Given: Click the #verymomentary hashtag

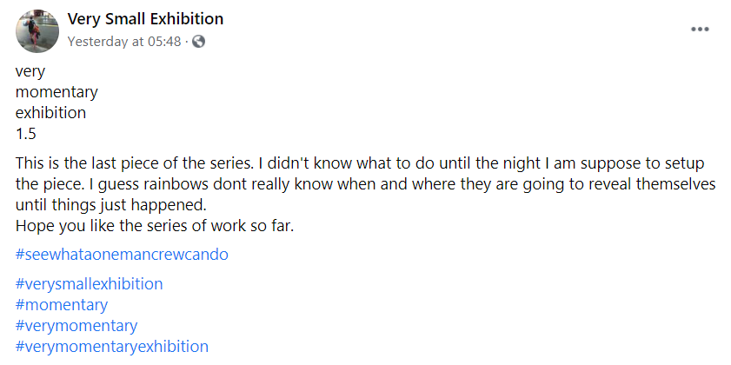Looking at the screenshot, I should 76,326.
